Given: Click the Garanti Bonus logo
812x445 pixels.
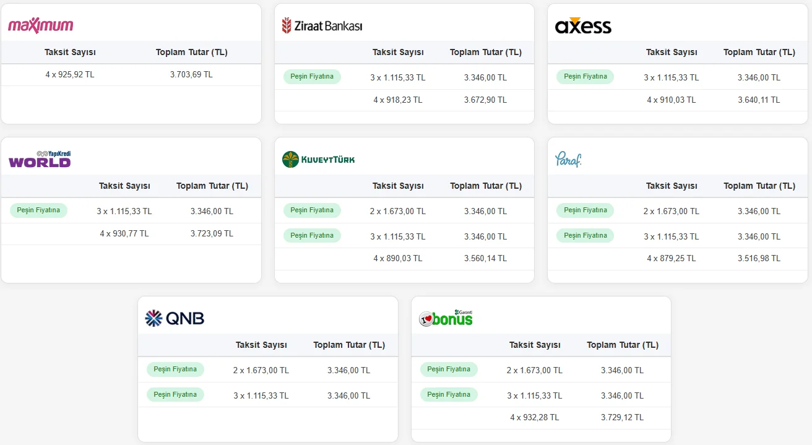Looking at the screenshot, I should pyautogui.click(x=446, y=318).
